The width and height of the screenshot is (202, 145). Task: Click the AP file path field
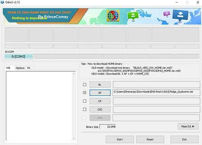[156, 93]
